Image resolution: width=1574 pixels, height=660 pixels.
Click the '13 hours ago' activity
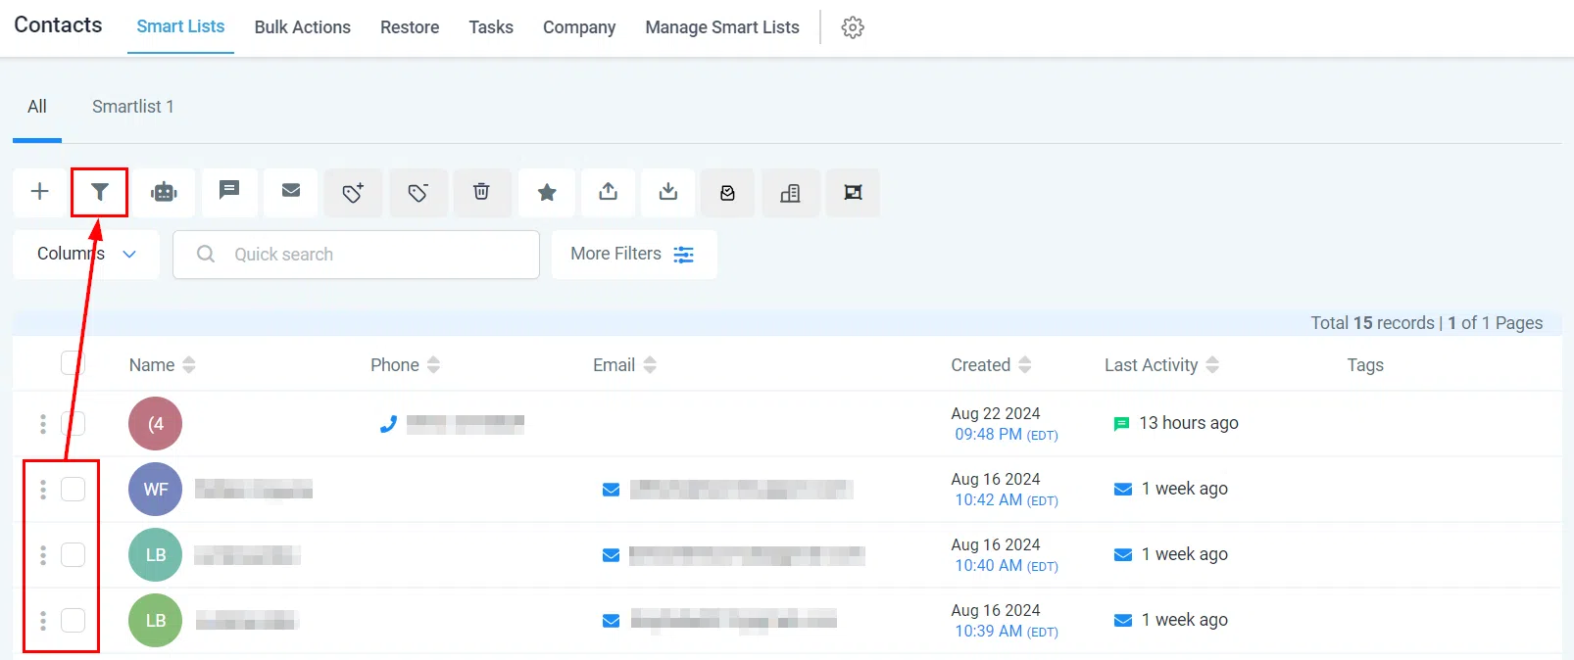tap(1189, 423)
